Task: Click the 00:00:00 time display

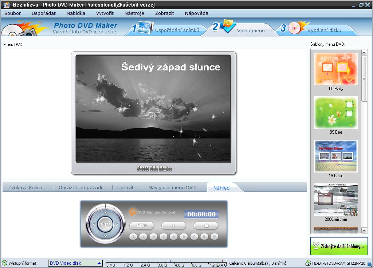Action: point(201,214)
